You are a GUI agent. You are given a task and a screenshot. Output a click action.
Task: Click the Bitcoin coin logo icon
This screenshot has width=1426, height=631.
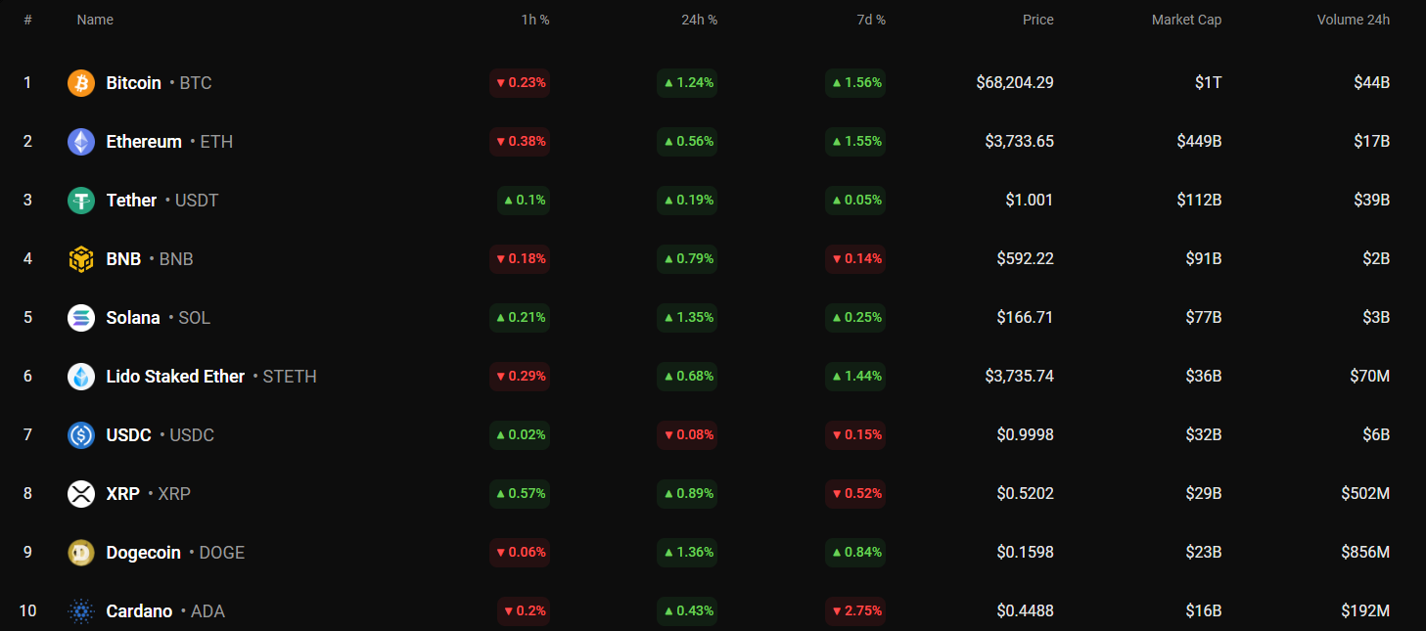tap(80, 83)
